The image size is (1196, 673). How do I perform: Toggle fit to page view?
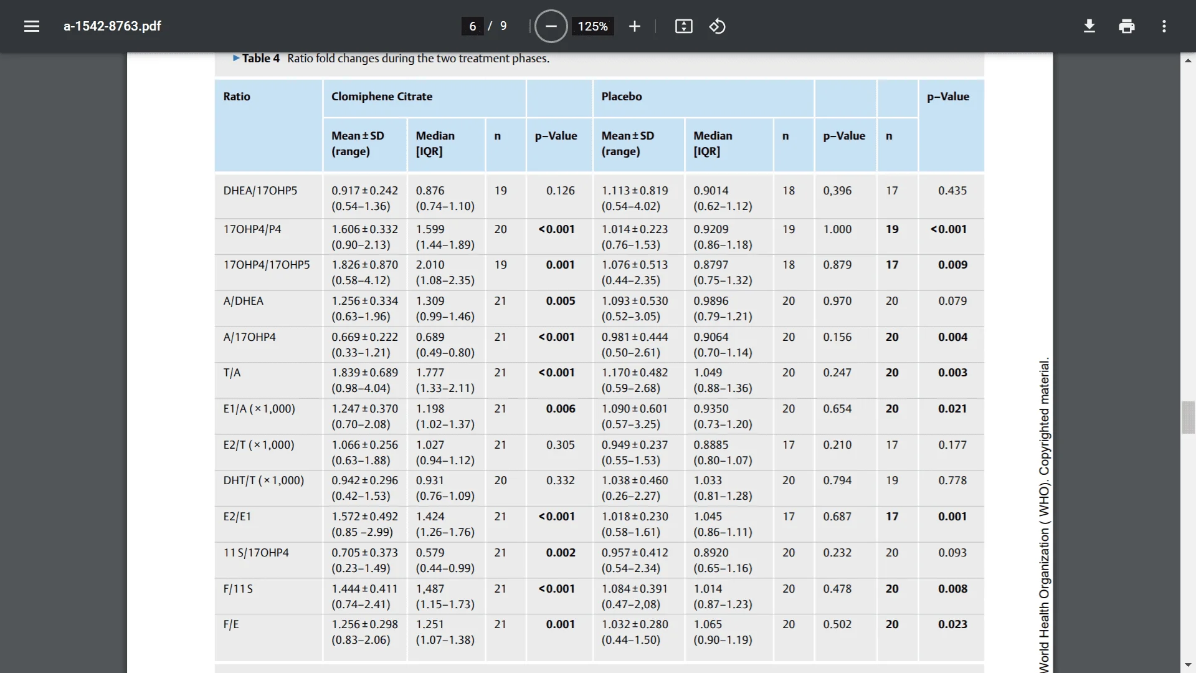(684, 26)
